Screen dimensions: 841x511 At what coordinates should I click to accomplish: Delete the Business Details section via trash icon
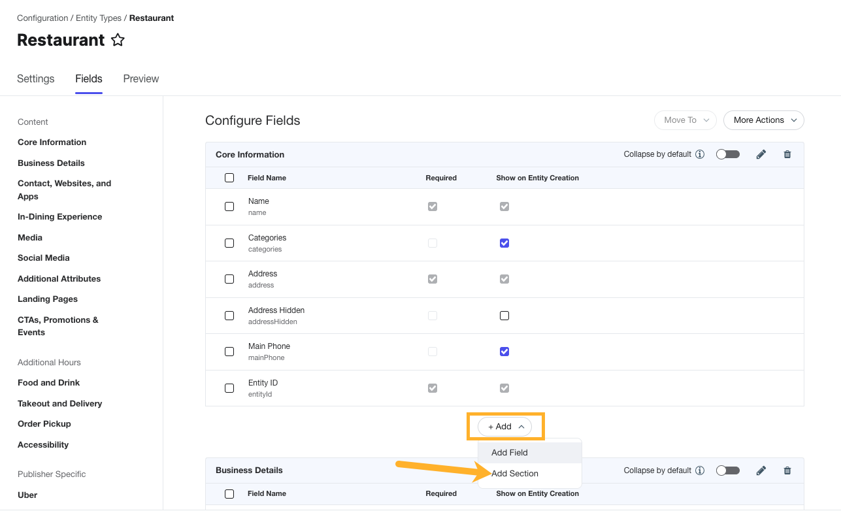pyautogui.click(x=787, y=470)
